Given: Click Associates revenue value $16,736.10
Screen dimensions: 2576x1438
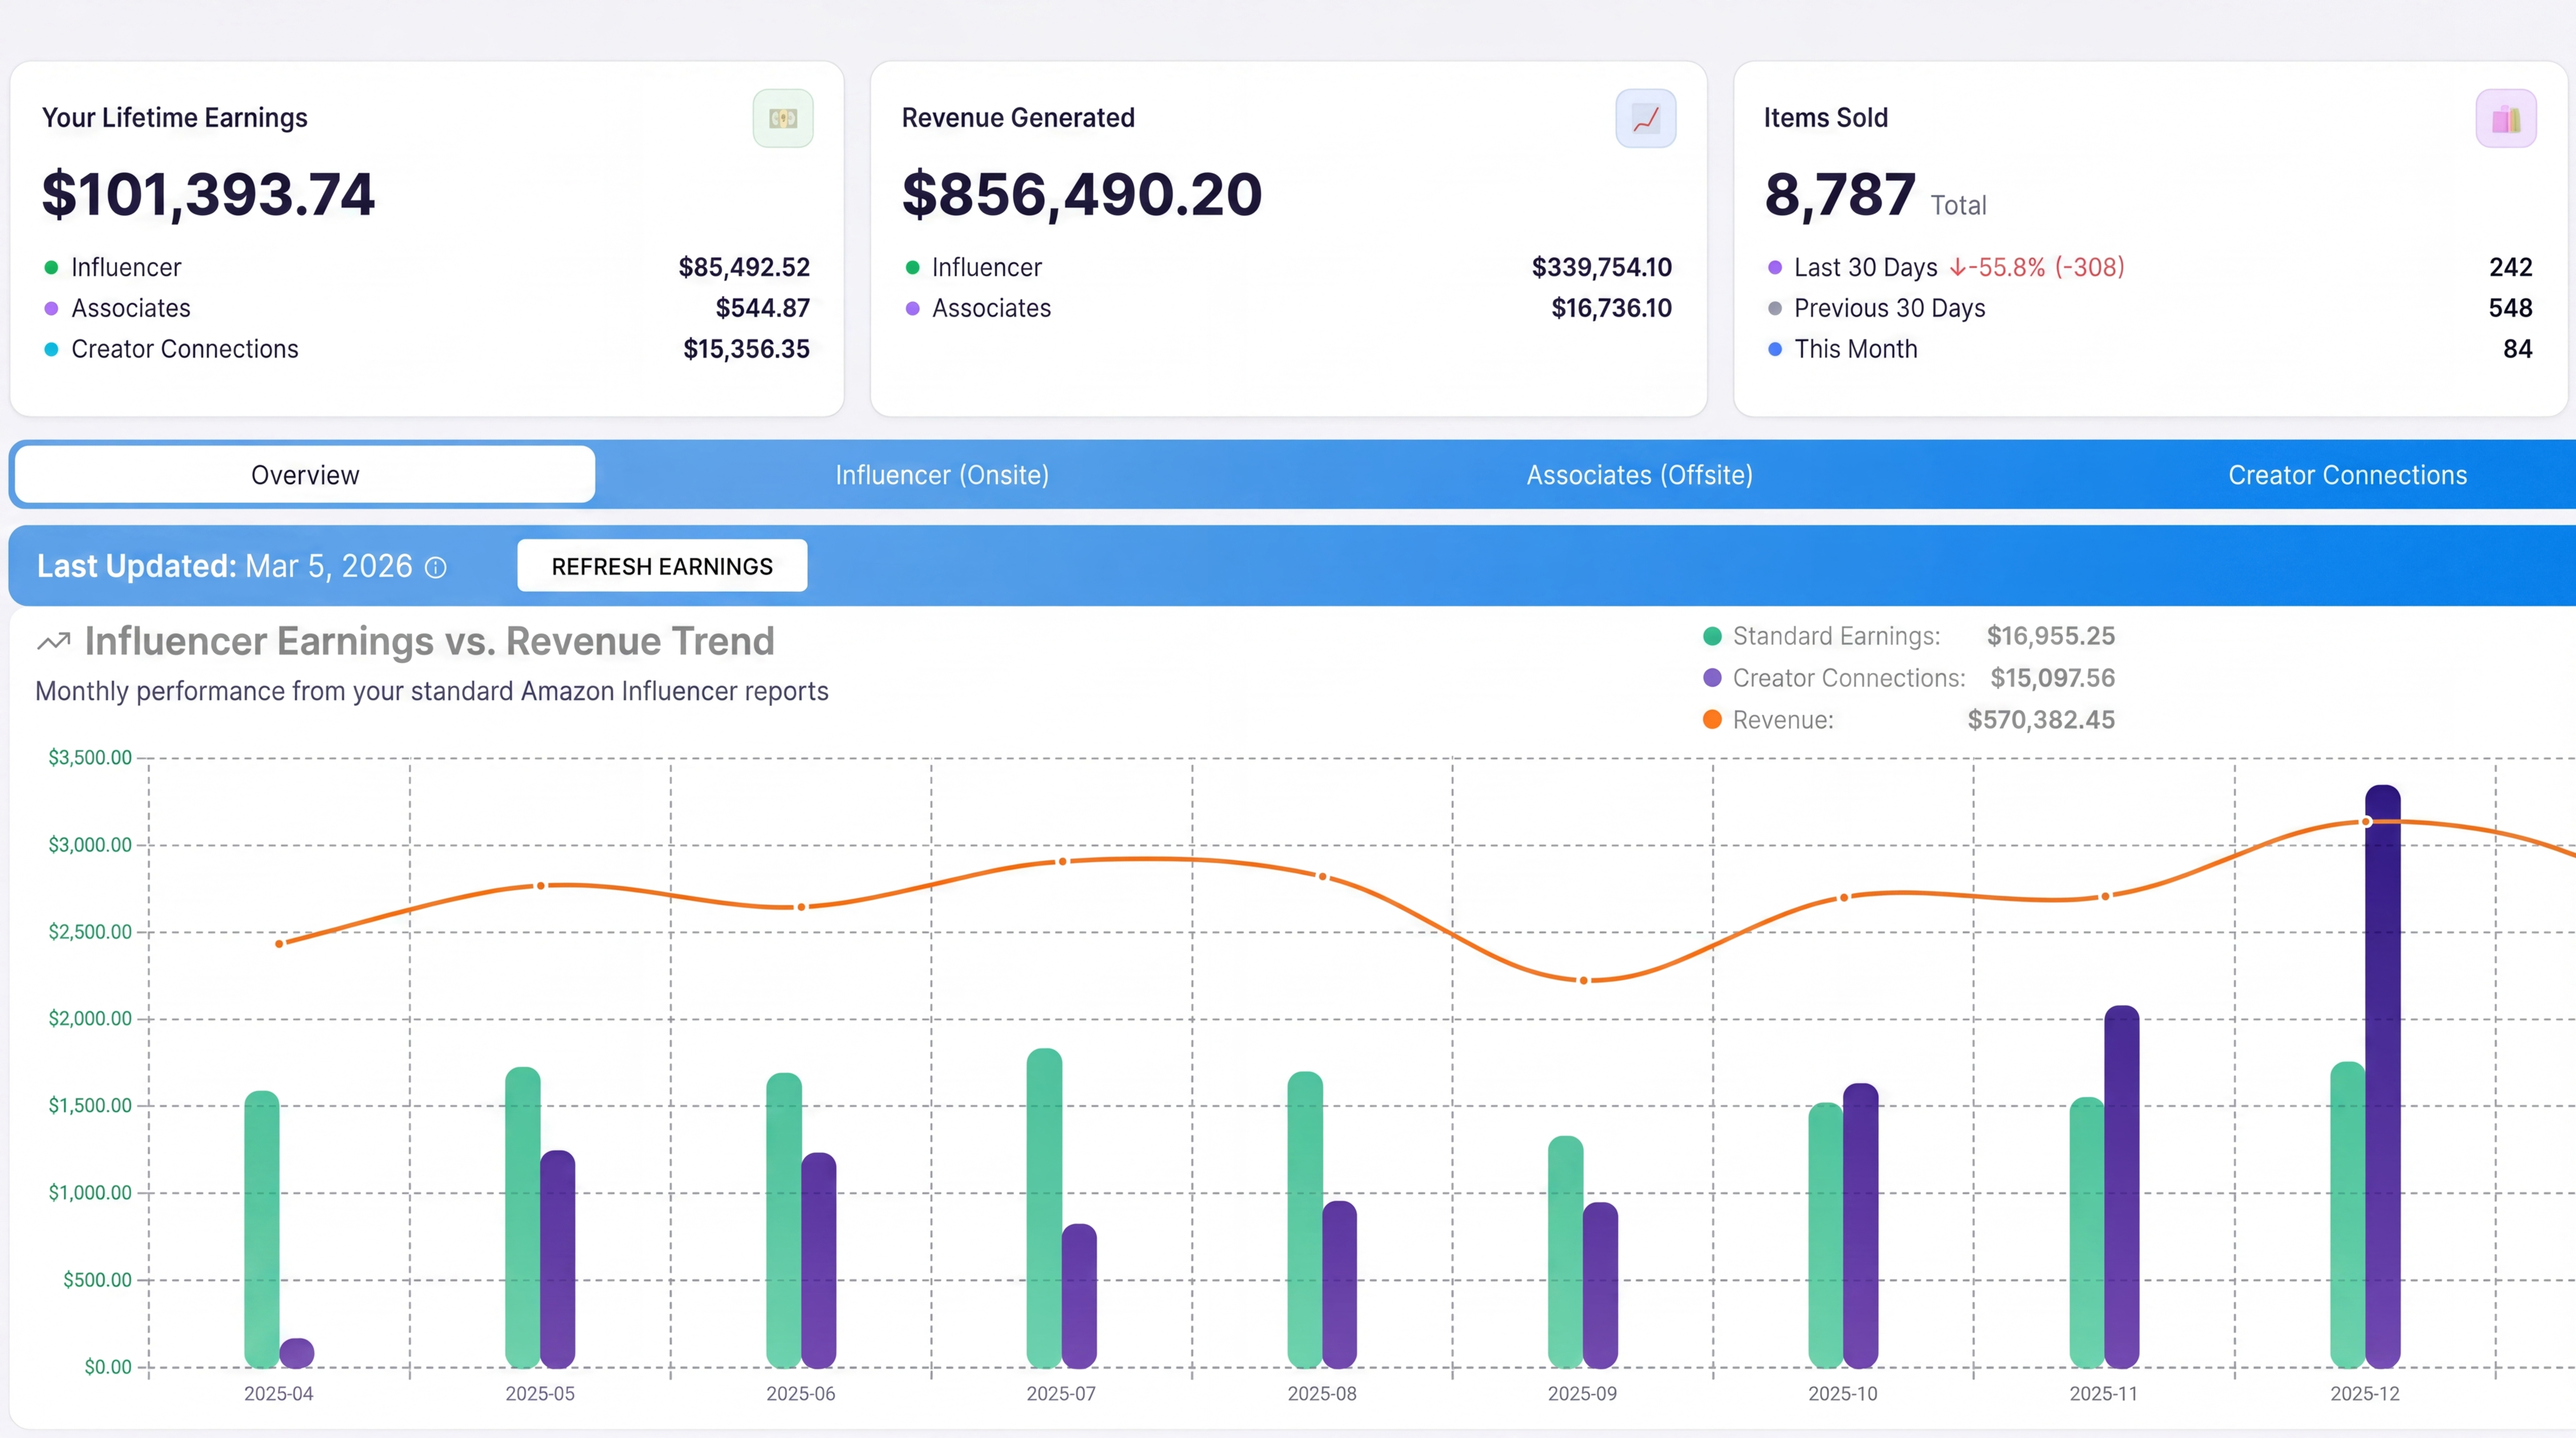Looking at the screenshot, I should tap(1611, 308).
